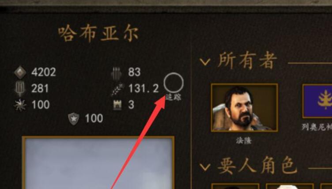
Task: Click the settlement preview image
Action: click(98, 163)
